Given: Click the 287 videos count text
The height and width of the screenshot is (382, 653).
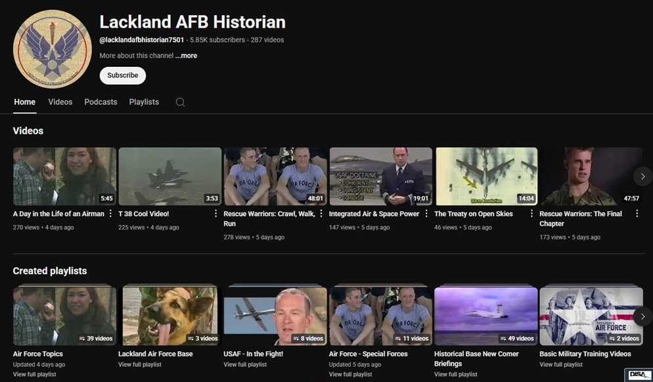Looking at the screenshot, I should coord(267,40).
